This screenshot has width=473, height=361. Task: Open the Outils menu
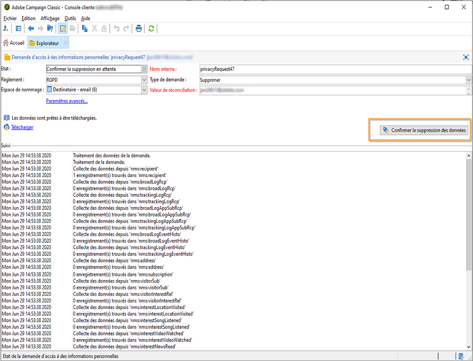(70, 18)
